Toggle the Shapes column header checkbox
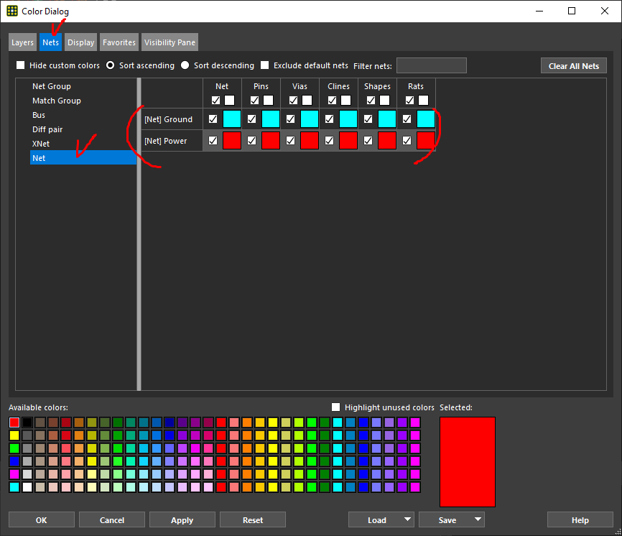Screen dimensions: 622x536 point(371,101)
